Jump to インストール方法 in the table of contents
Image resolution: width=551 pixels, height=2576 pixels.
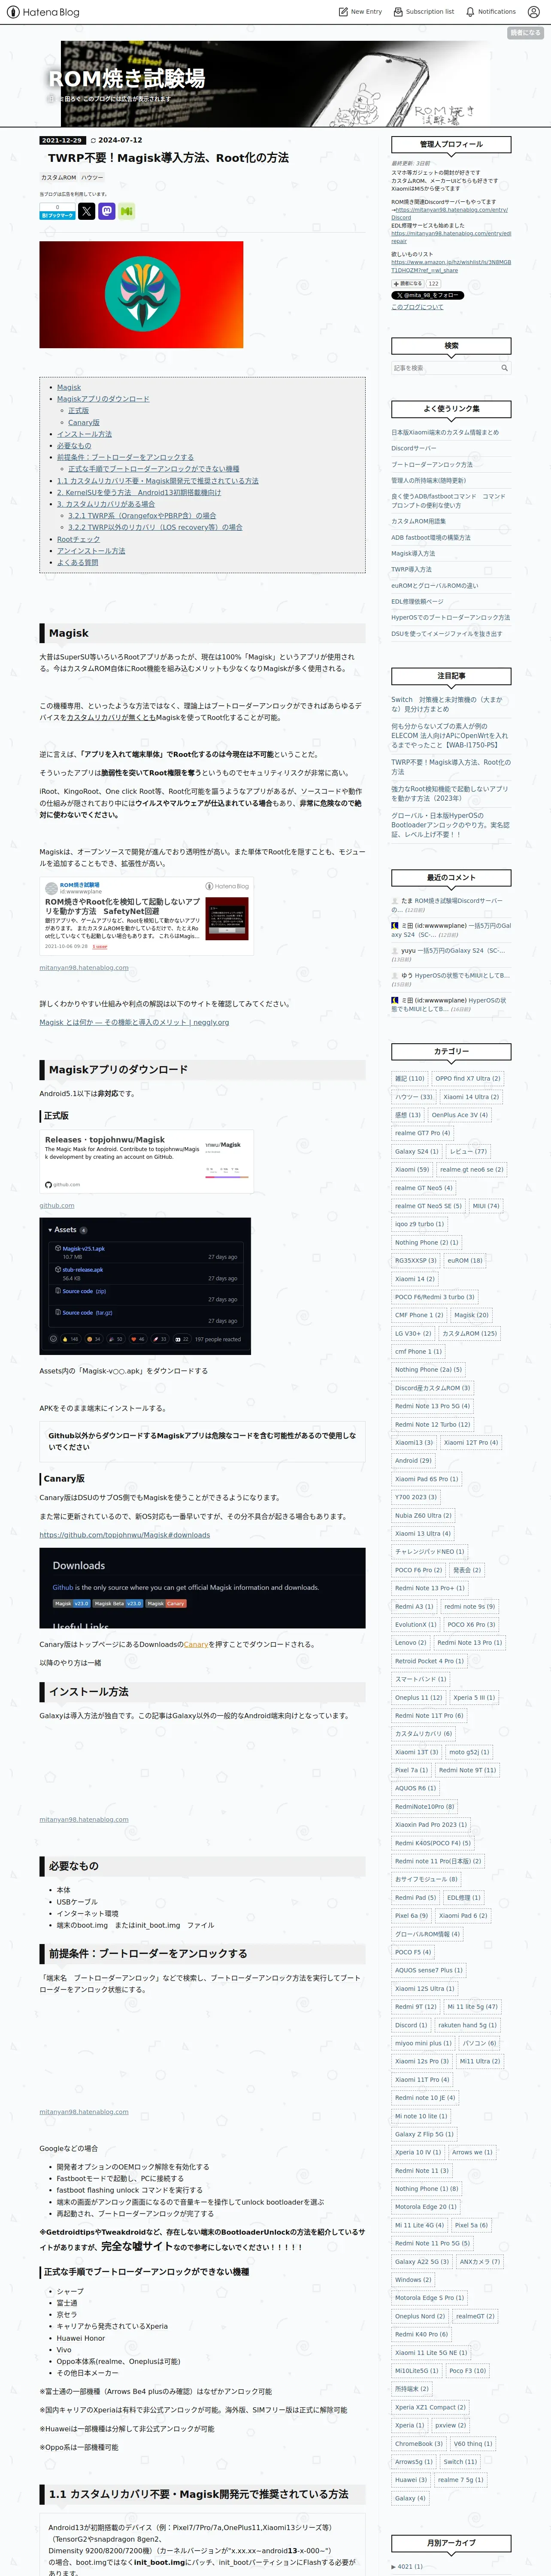[84, 434]
